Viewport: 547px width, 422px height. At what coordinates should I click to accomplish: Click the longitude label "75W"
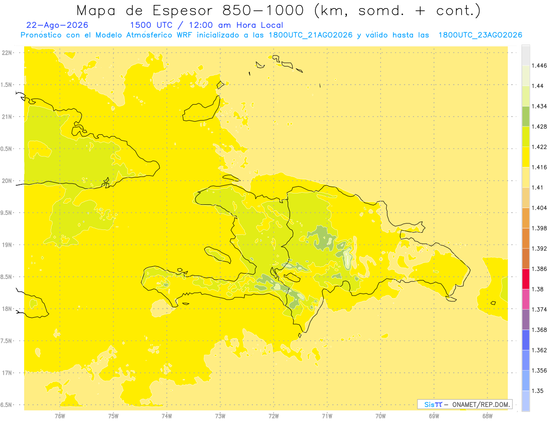click(x=114, y=416)
